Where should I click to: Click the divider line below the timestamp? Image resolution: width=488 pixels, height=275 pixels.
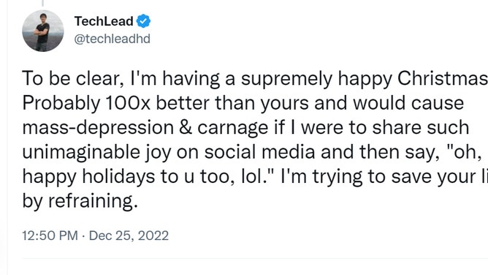(x=255, y=258)
